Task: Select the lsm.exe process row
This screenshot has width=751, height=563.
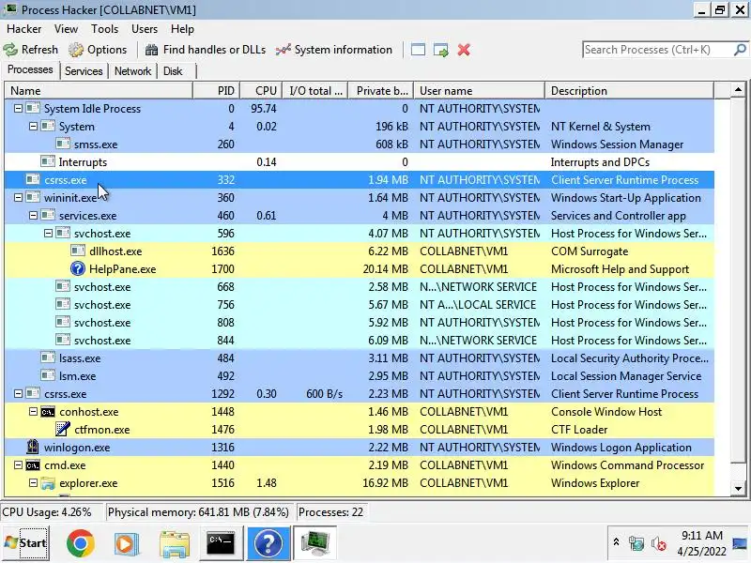Action: coord(360,376)
